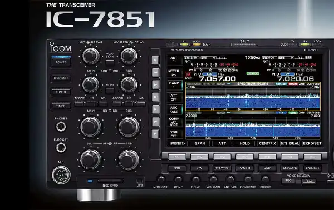Toggle the main NR button
The image size is (334, 210).
91,104
